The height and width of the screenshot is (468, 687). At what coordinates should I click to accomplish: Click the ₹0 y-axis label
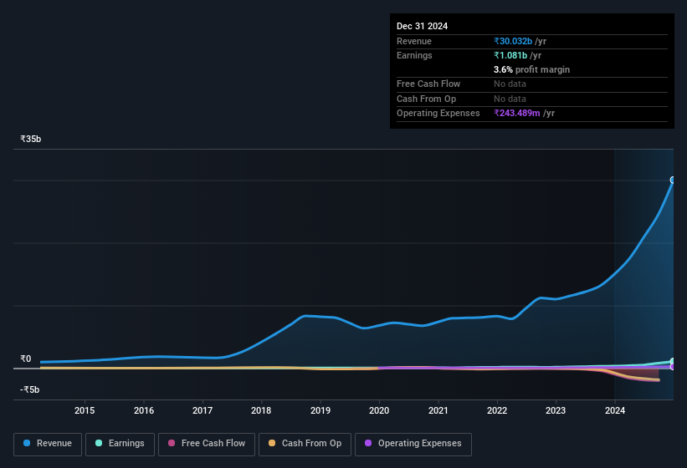click(26, 359)
